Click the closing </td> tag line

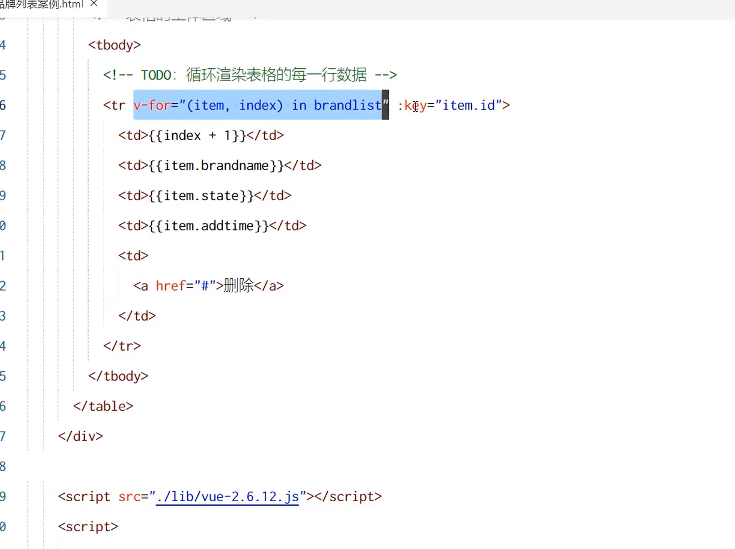[137, 316]
